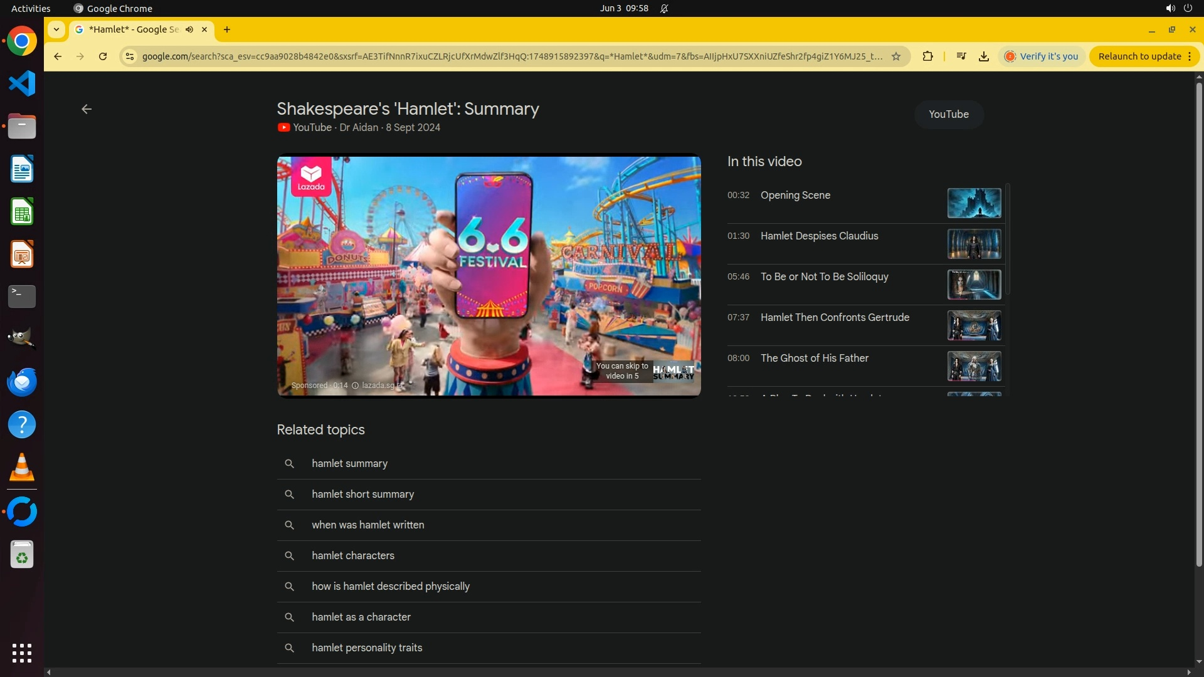The height and width of the screenshot is (677, 1204).
Task: Click Verify it's you button
Action: click(1042, 56)
